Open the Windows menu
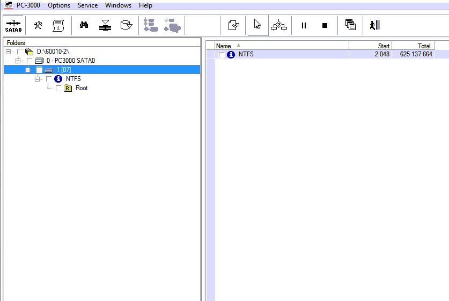The image size is (449, 301). [x=118, y=5]
